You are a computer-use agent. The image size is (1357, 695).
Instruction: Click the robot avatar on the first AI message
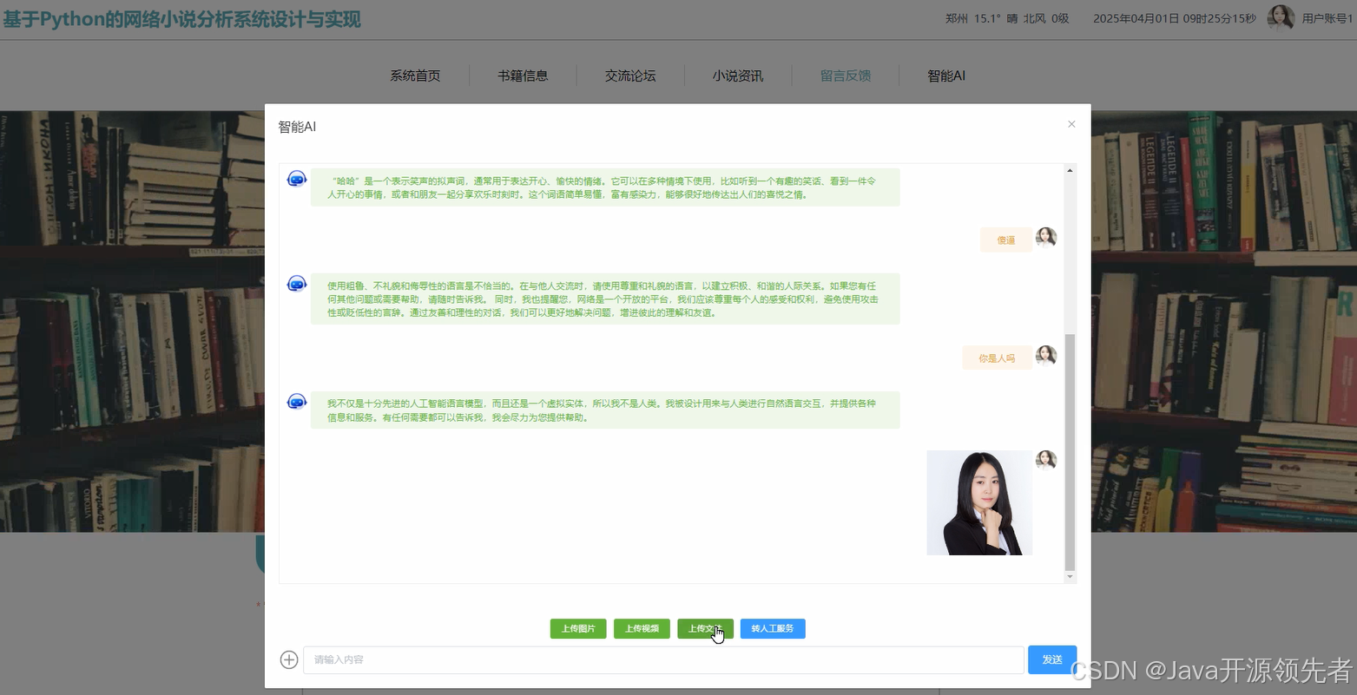coord(296,179)
